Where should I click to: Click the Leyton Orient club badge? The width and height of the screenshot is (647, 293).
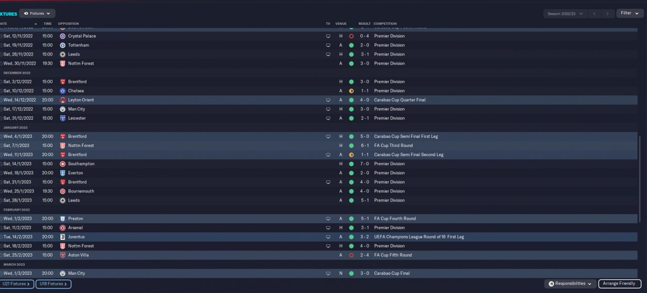pyautogui.click(x=63, y=100)
